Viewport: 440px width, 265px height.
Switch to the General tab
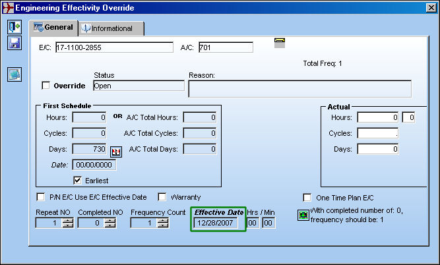[53, 28]
